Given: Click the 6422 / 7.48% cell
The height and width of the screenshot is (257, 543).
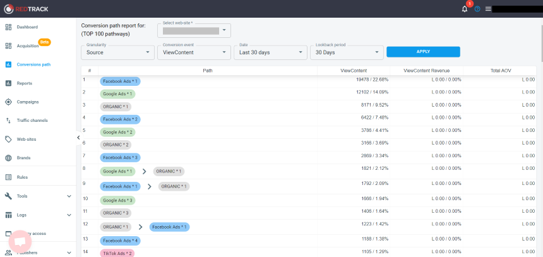Looking at the screenshot, I should point(375,117).
